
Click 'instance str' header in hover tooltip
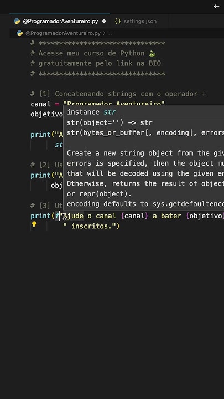click(x=91, y=112)
